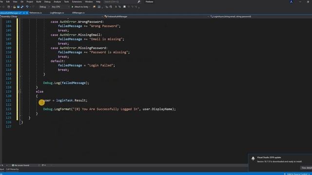Image resolution: width=312 pixels, height=175 pixels.
Task: Click the notification bell icon
Action: point(253,158)
